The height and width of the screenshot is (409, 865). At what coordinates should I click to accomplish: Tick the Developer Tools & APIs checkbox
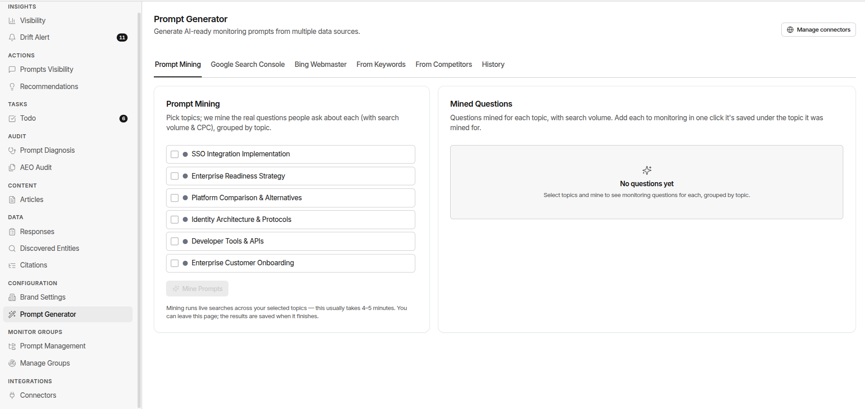click(175, 241)
